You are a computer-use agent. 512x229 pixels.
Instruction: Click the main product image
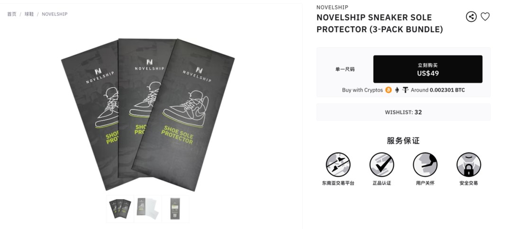click(148, 114)
